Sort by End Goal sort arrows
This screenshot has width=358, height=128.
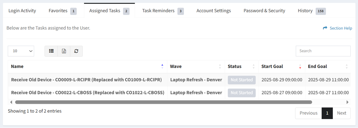(347, 66)
